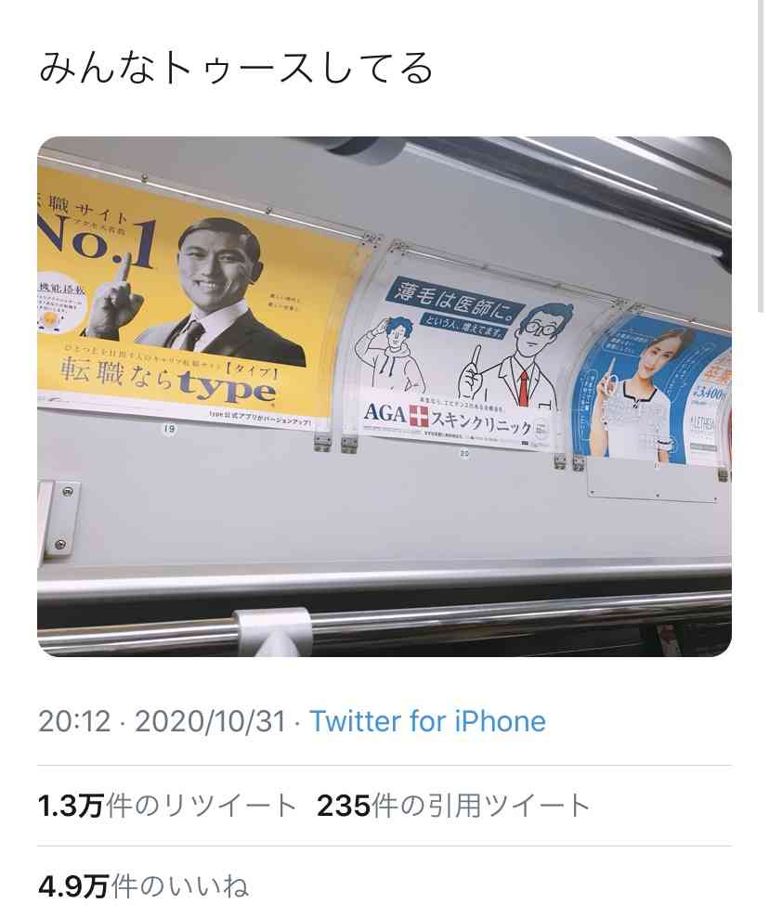769x917 pixels.
Task: Open the Twitter for iPhone source link
Action: [427, 720]
